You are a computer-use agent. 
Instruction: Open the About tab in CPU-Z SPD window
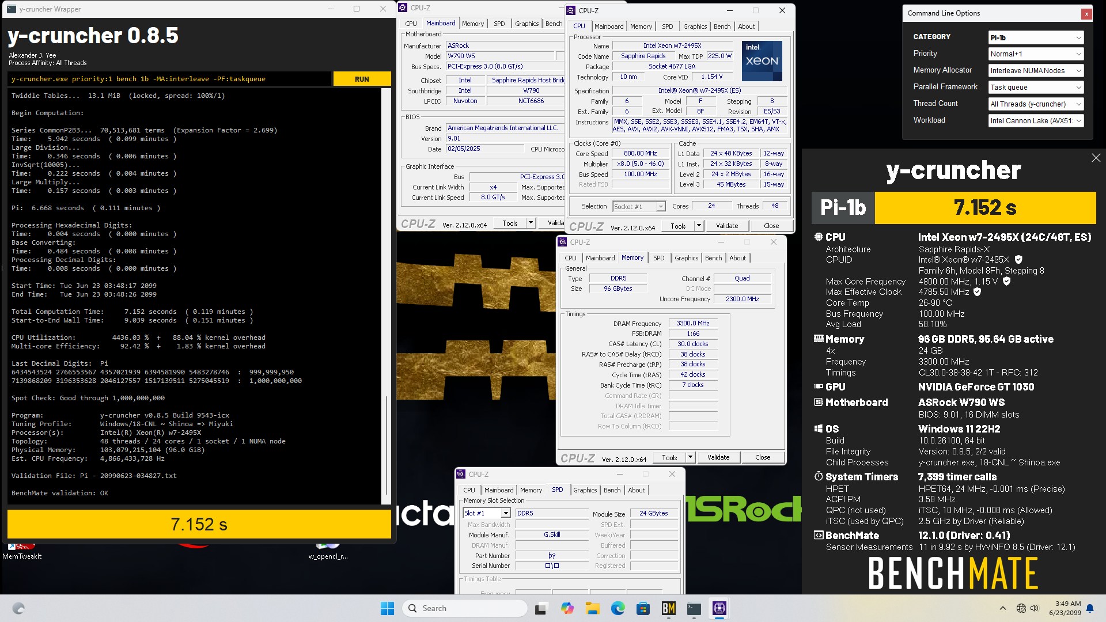(x=636, y=490)
